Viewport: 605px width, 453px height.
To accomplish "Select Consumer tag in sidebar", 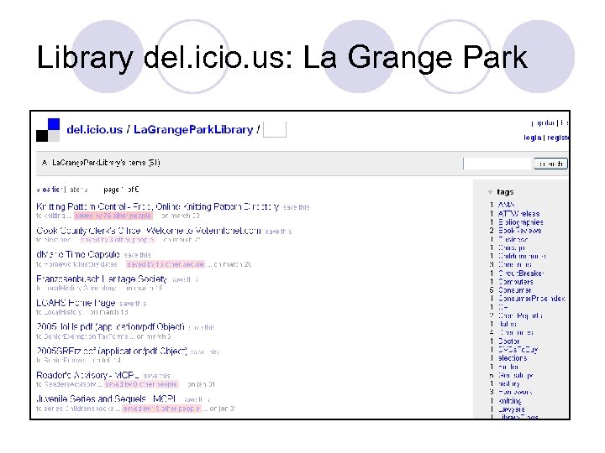I will pyautogui.click(x=515, y=290).
